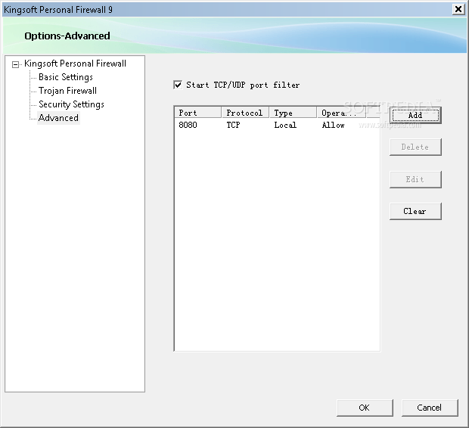469x428 pixels.
Task: Clear all port filter rules
Action: pos(415,212)
